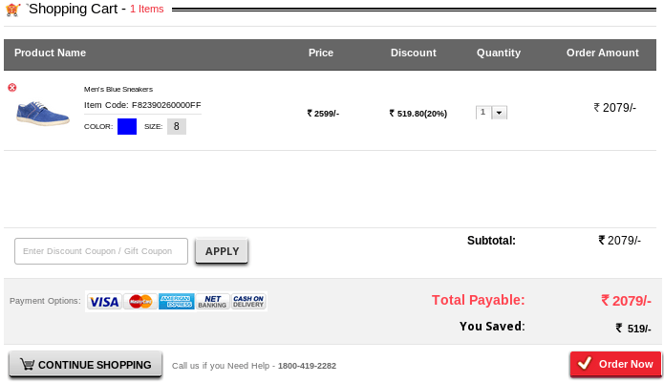Click the sneaker row order amount ₹ 2079/-

[615, 108]
